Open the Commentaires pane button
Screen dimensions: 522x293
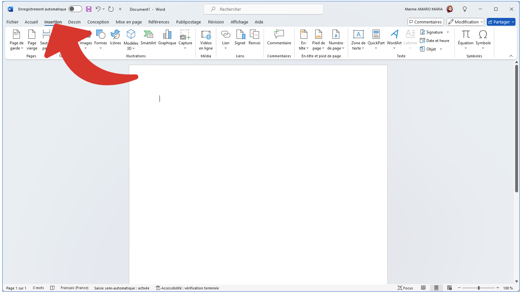[x=425, y=22]
